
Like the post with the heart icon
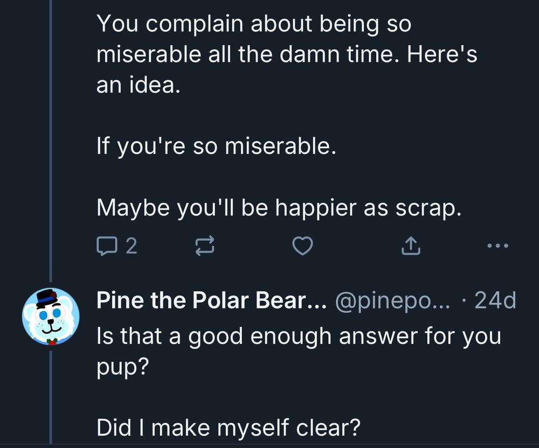[302, 246]
